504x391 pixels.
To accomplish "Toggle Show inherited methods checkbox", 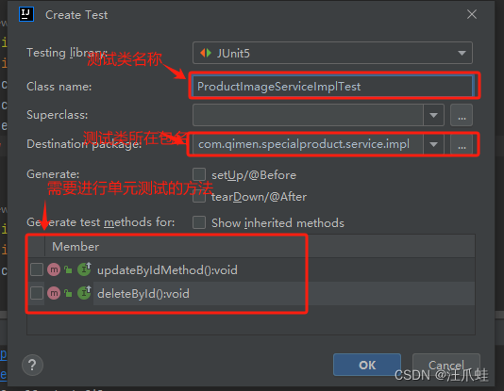I will pyautogui.click(x=199, y=222).
